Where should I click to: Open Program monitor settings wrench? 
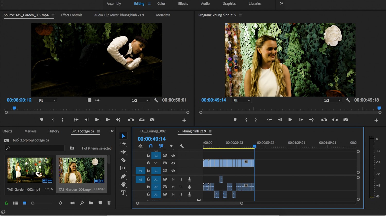click(348, 100)
